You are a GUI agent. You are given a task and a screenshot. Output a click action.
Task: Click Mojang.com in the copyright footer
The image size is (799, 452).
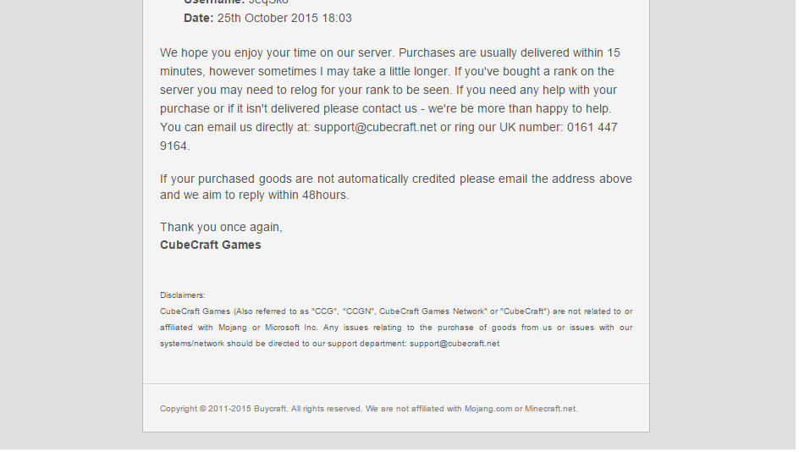[x=488, y=409]
